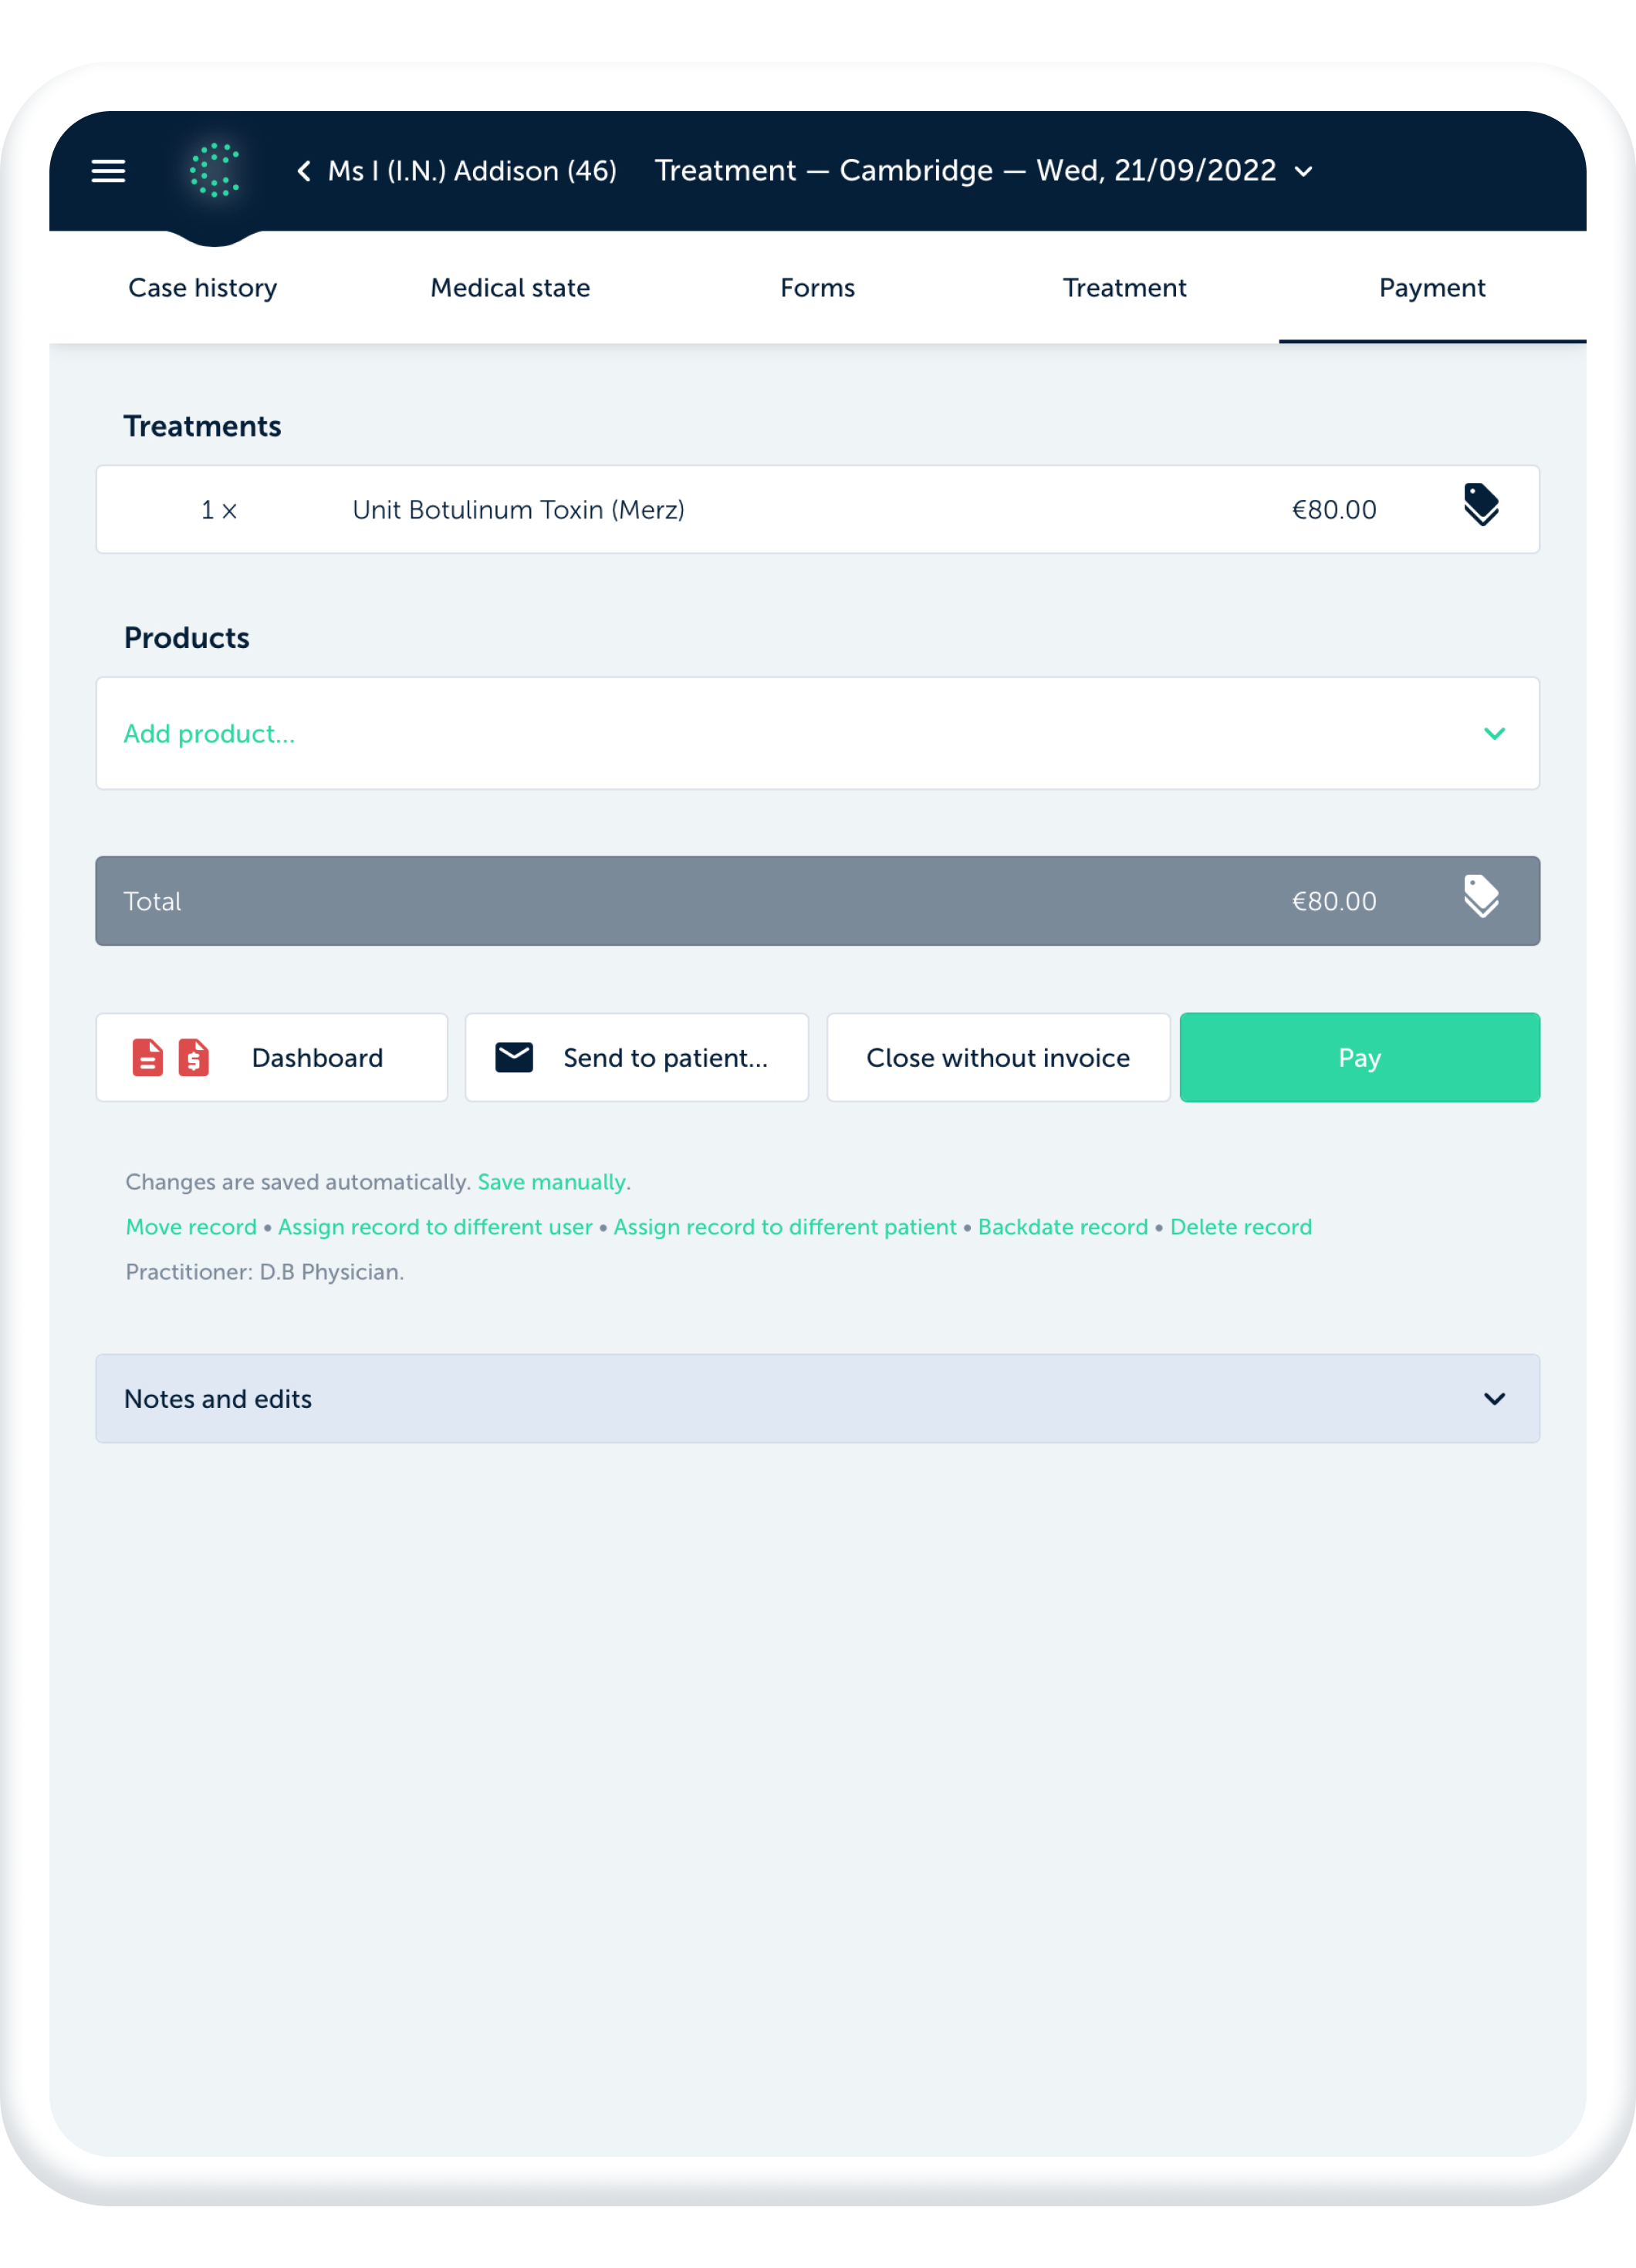
Task: Click the price tag icon on Botulinum Toxin row
Action: pos(1480,505)
